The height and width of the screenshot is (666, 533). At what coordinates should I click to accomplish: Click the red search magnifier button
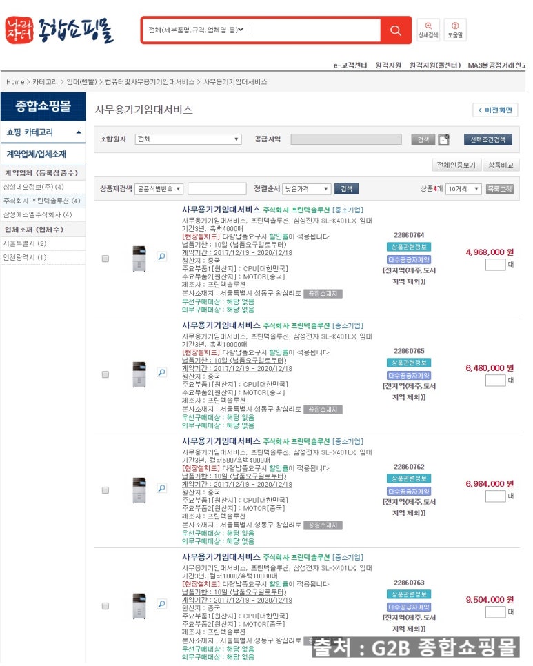(395, 30)
